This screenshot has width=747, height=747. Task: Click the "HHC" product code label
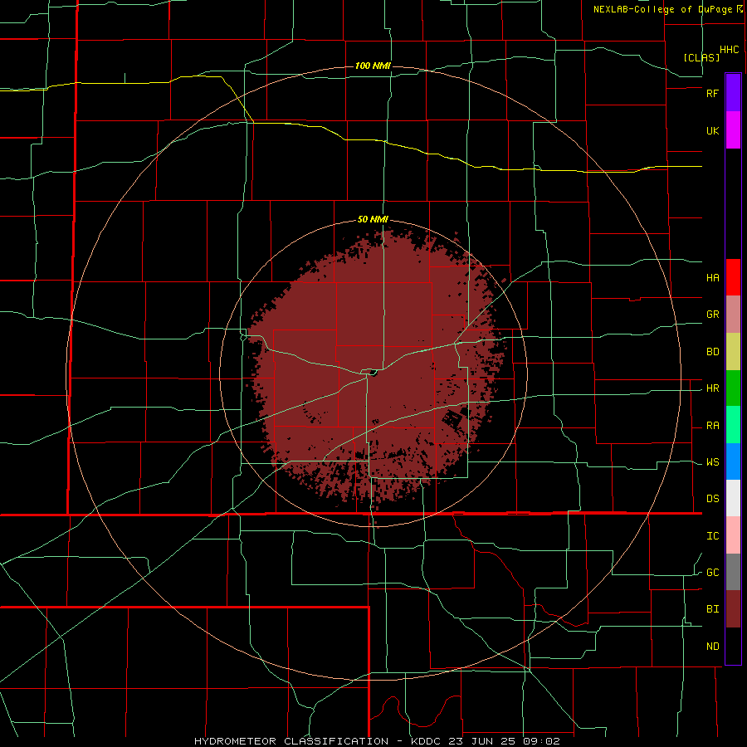pyautogui.click(x=730, y=50)
